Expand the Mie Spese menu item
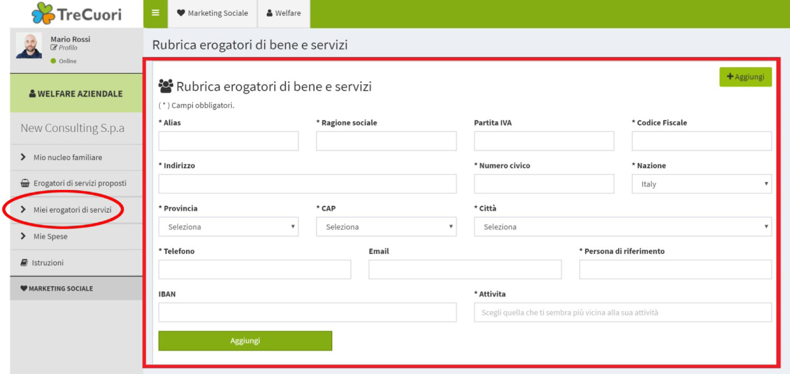This screenshot has width=790, height=374. pyautogui.click(x=76, y=236)
